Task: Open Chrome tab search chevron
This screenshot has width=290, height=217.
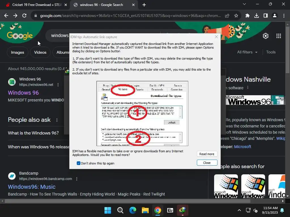Action: pos(244,4)
